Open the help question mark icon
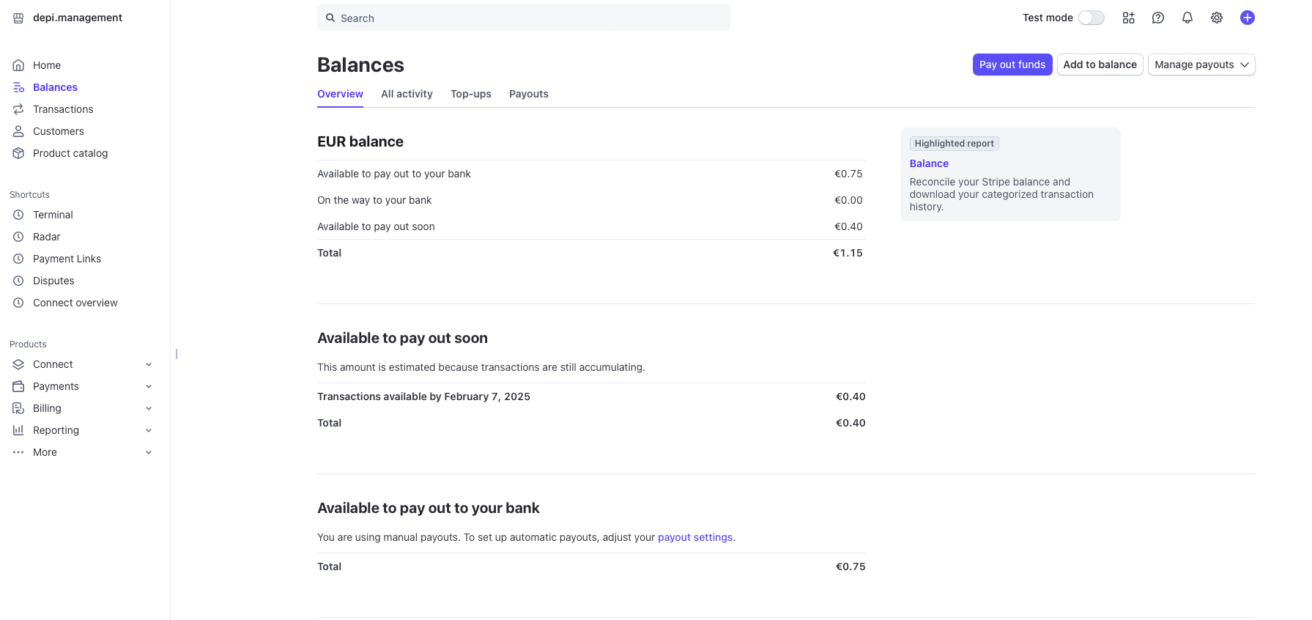The width and height of the screenshot is (1312, 620). (1158, 18)
